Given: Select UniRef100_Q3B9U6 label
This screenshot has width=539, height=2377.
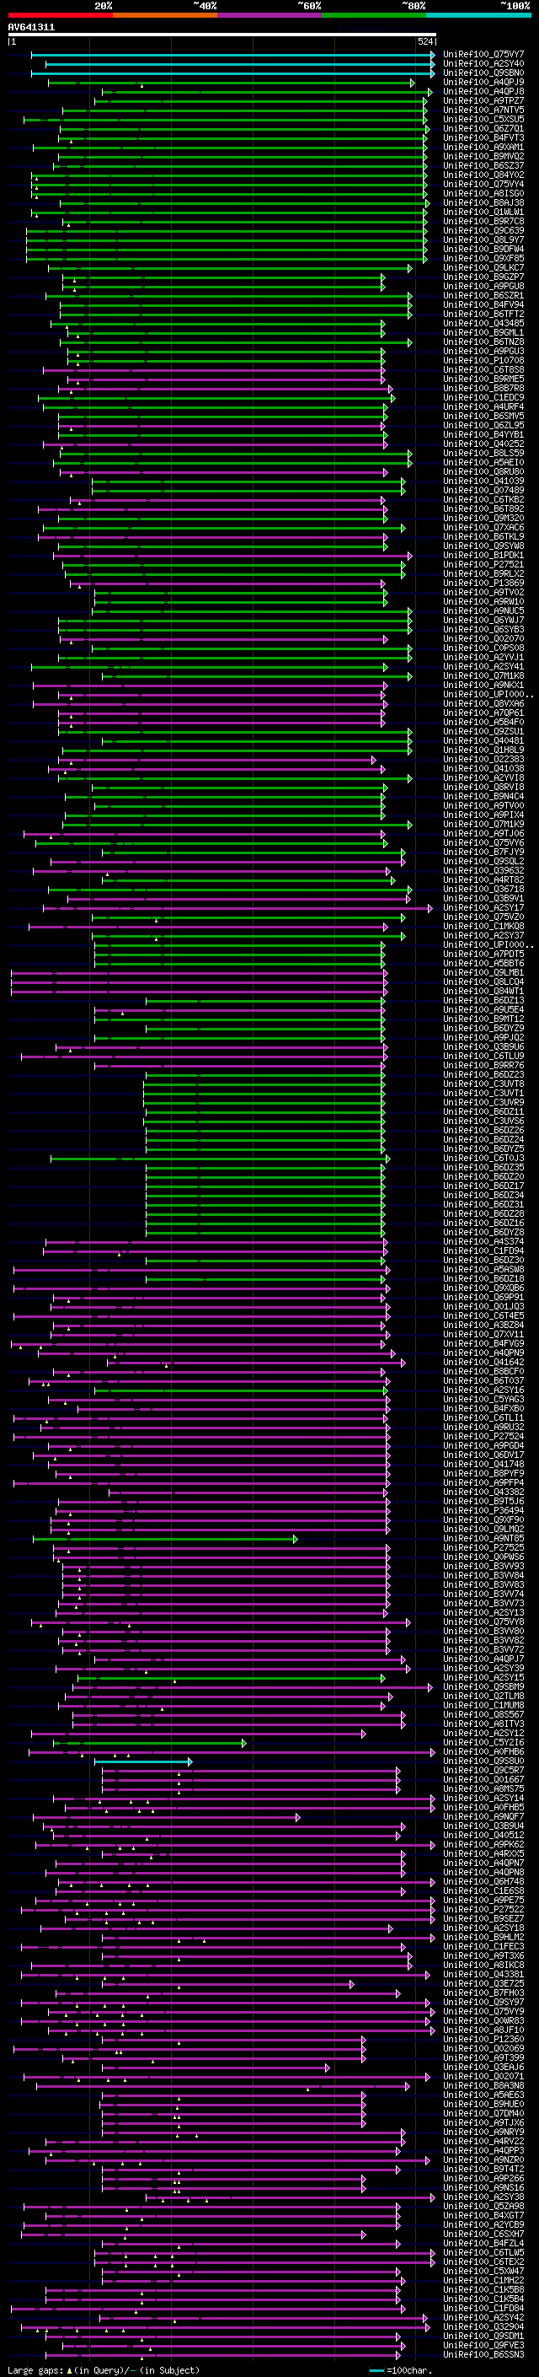Looking at the screenshot, I should click(483, 1046).
